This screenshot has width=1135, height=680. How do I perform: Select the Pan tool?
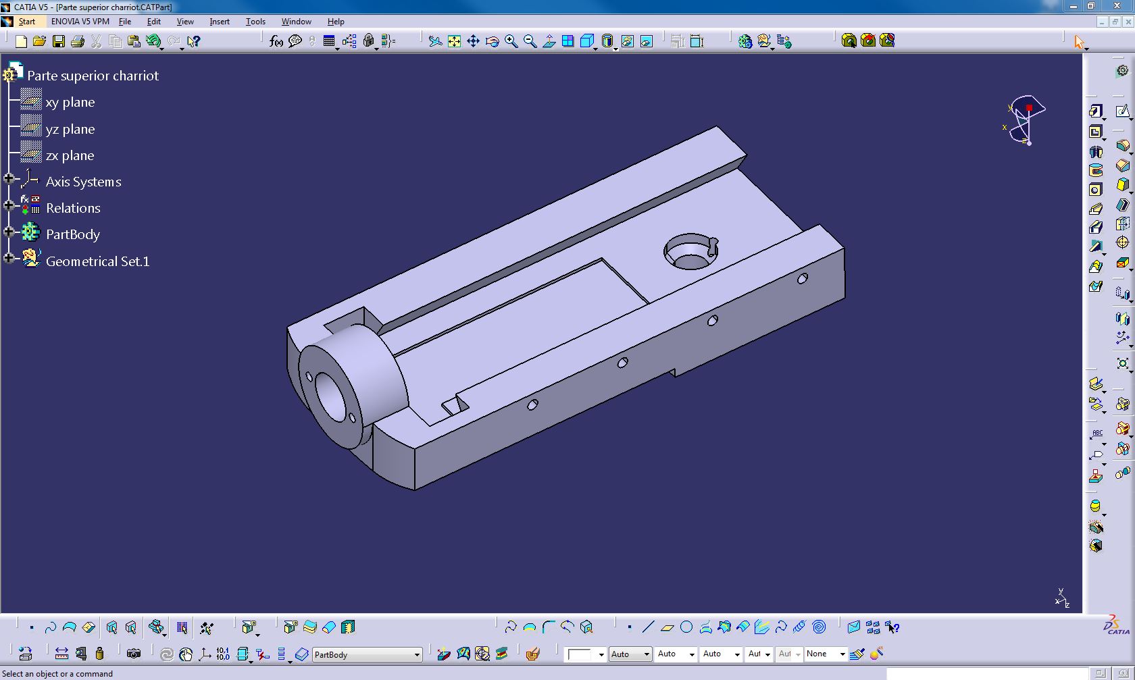pos(474,42)
